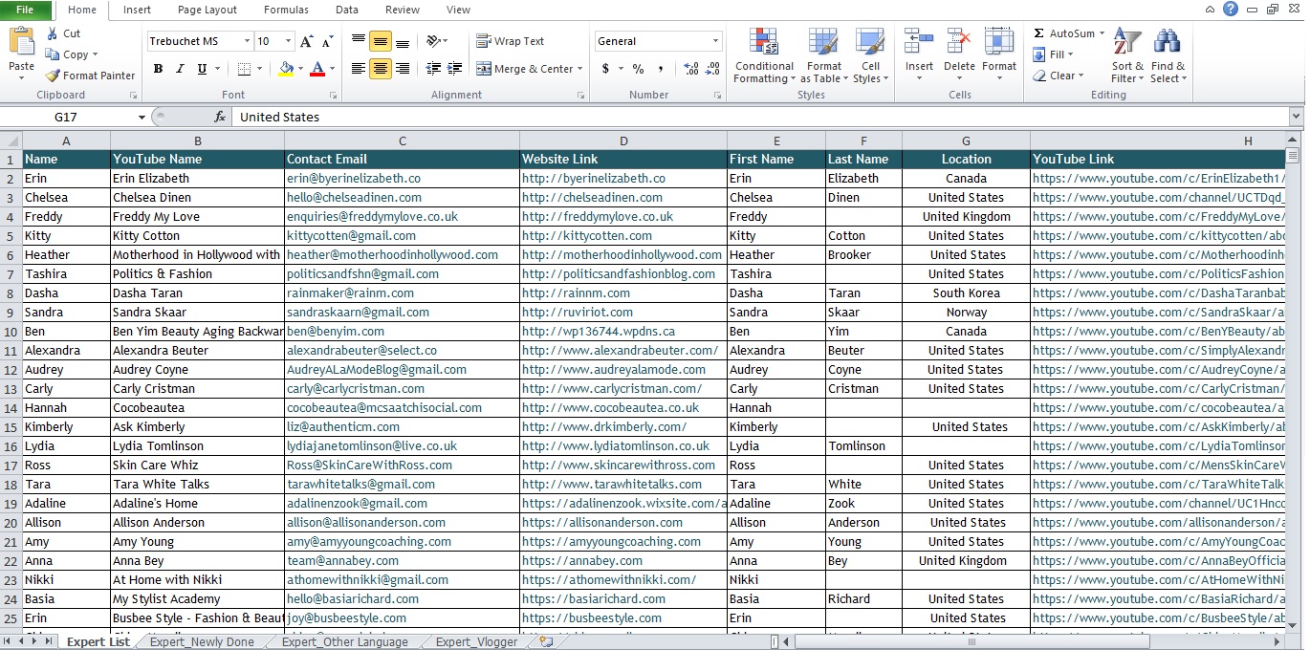Click in the formula bar input
Screen dimensions: 1310x650
tap(759, 117)
